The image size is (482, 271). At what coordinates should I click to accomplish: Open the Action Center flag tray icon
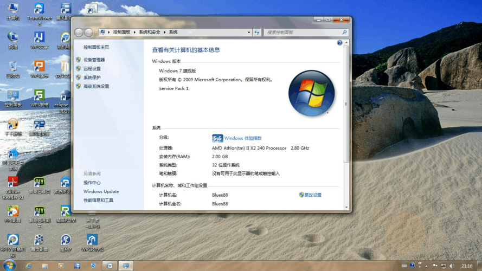tap(435, 266)
